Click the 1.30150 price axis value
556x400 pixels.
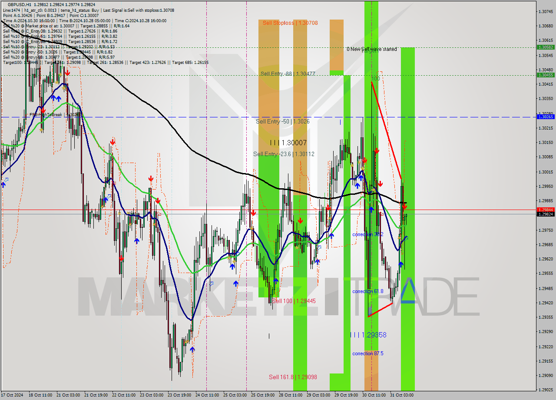pyautogui.click(x=546, y=142)
